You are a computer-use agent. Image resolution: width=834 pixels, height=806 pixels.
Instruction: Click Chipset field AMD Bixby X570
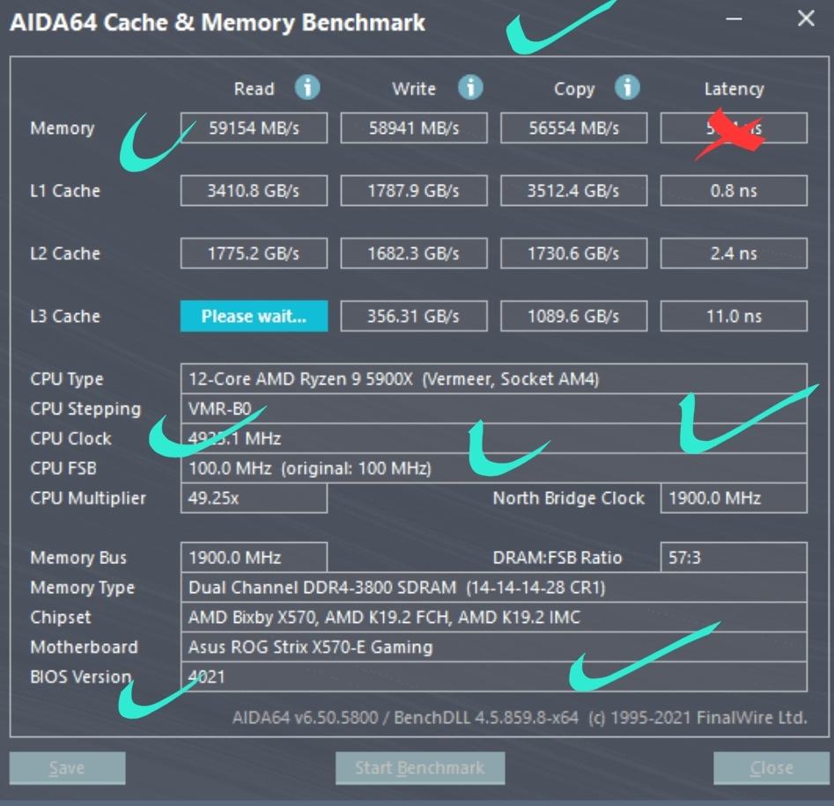tap(494, 617)
